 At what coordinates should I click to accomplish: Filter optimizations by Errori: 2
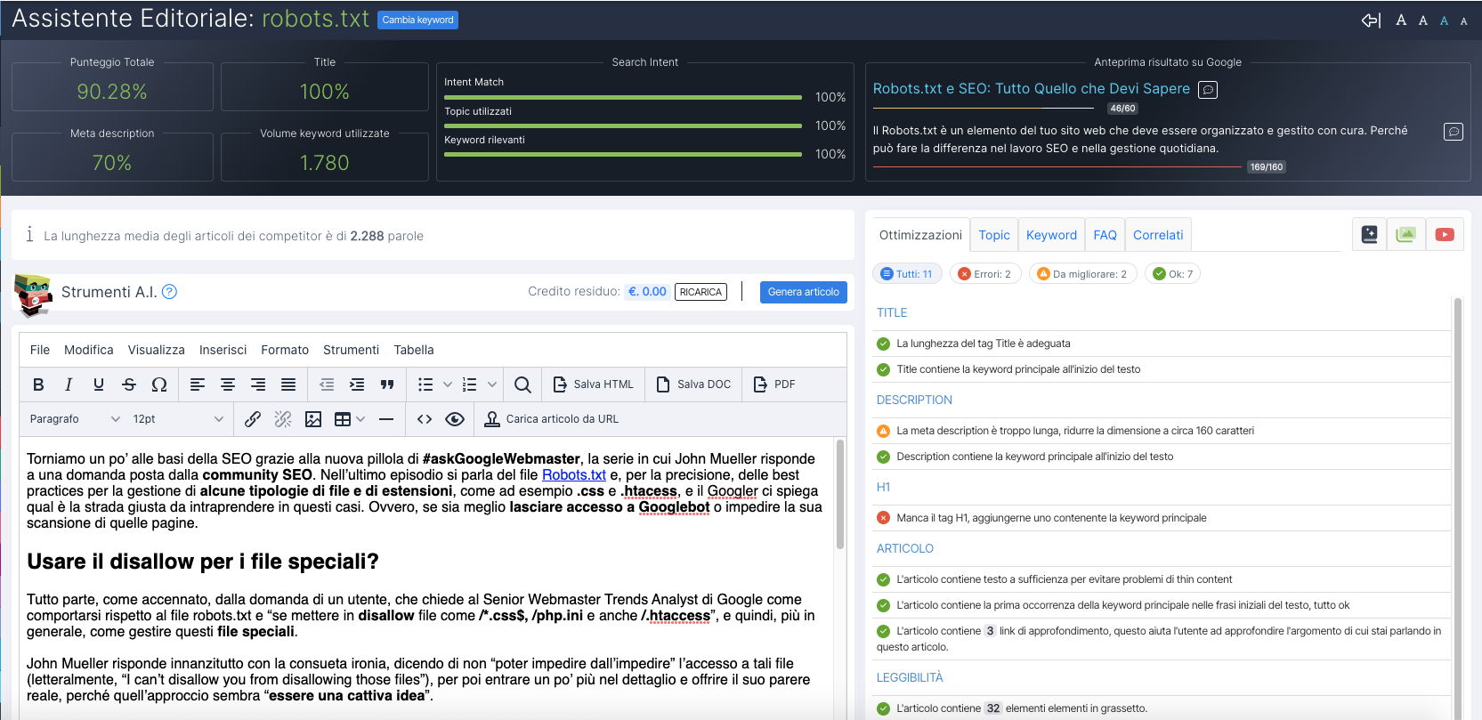tap(984, 274)
